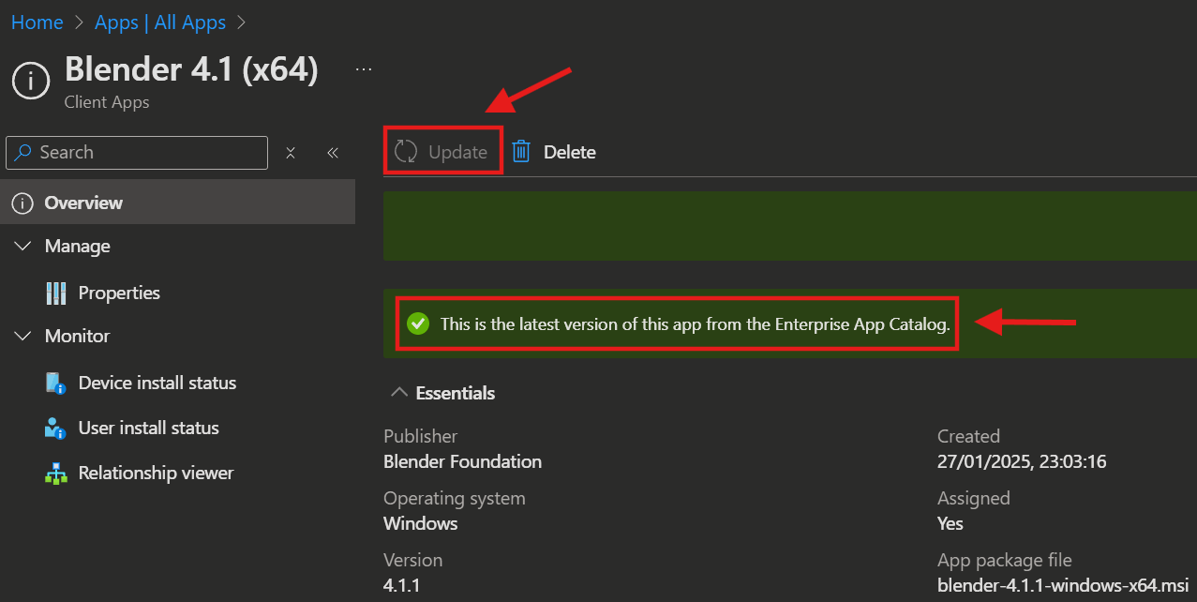Viewport: 1197px width, 602px height.
Task: Click the latest version Enterprise App Catalog message
Action: pyautogui.click(x=696, y=324)
